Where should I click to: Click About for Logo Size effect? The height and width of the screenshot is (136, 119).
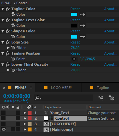111,42
